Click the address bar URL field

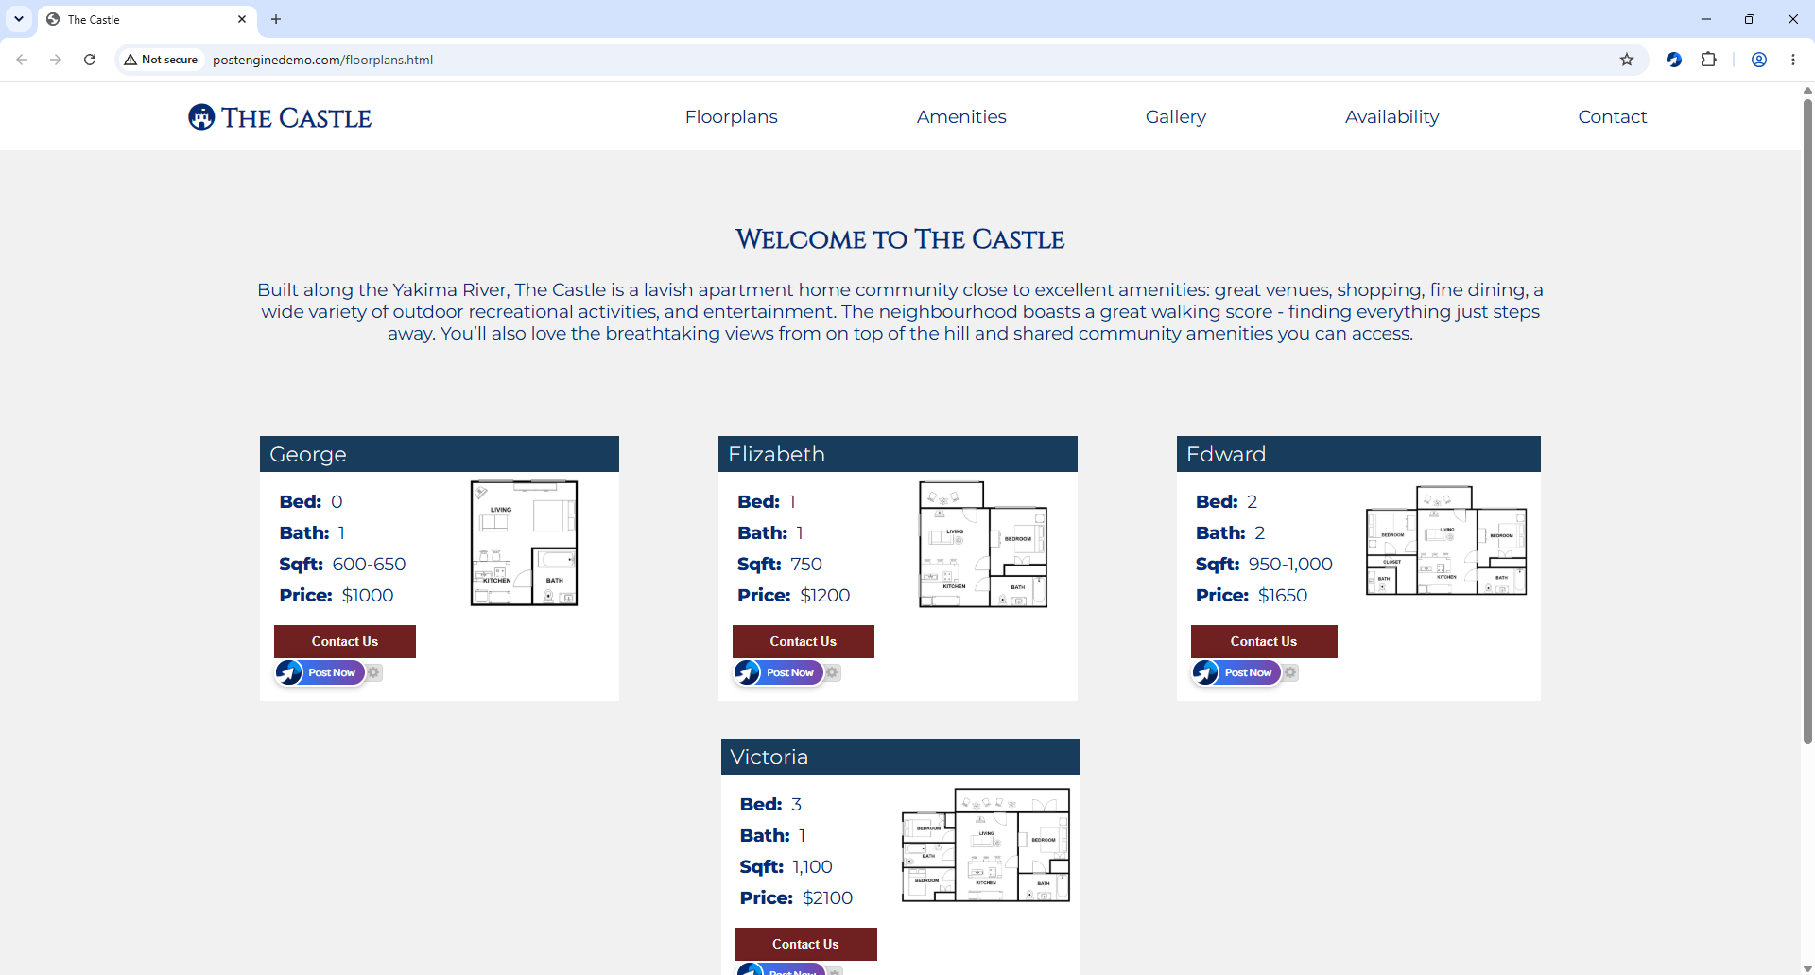click(907, 60)
